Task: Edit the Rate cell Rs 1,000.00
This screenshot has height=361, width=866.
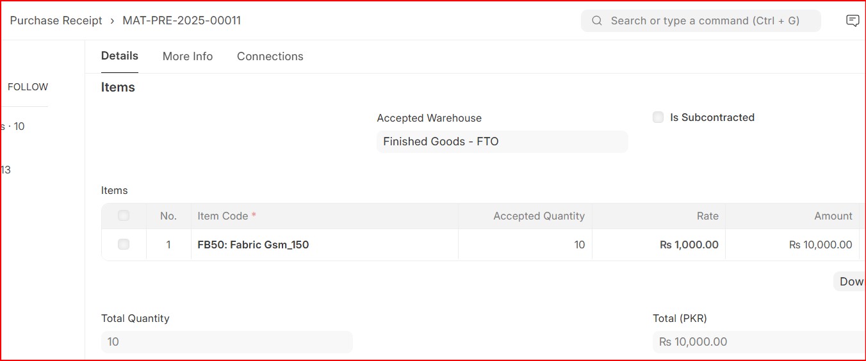Action: pos(658,245)
